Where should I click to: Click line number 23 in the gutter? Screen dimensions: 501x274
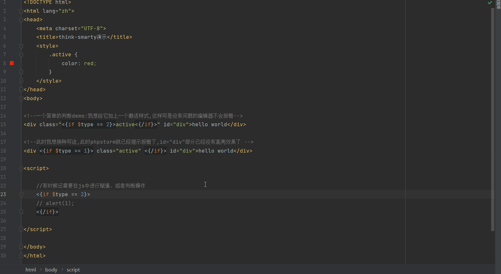click(3, 194)
